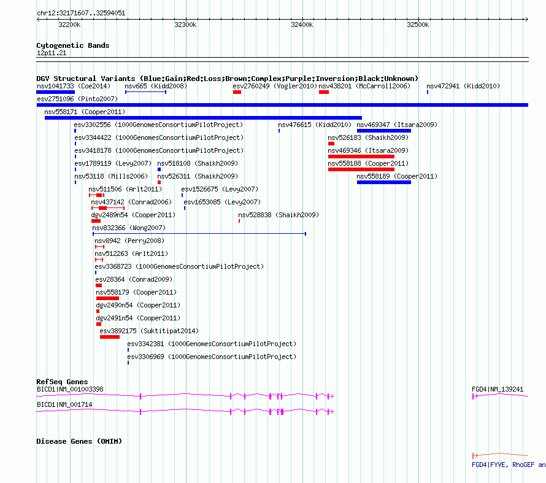Select the red esv3892175 loss bar

[110, 337]
